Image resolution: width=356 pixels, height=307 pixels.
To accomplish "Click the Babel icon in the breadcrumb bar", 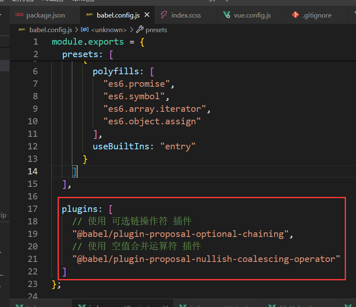I will pos(23,30).
